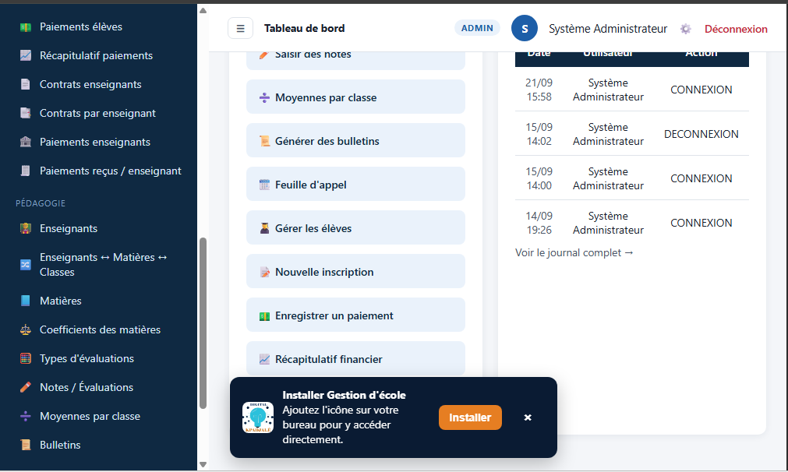
Task: Click the graduate icon on Gérer les élèves
Action: (x=264, y=228)
